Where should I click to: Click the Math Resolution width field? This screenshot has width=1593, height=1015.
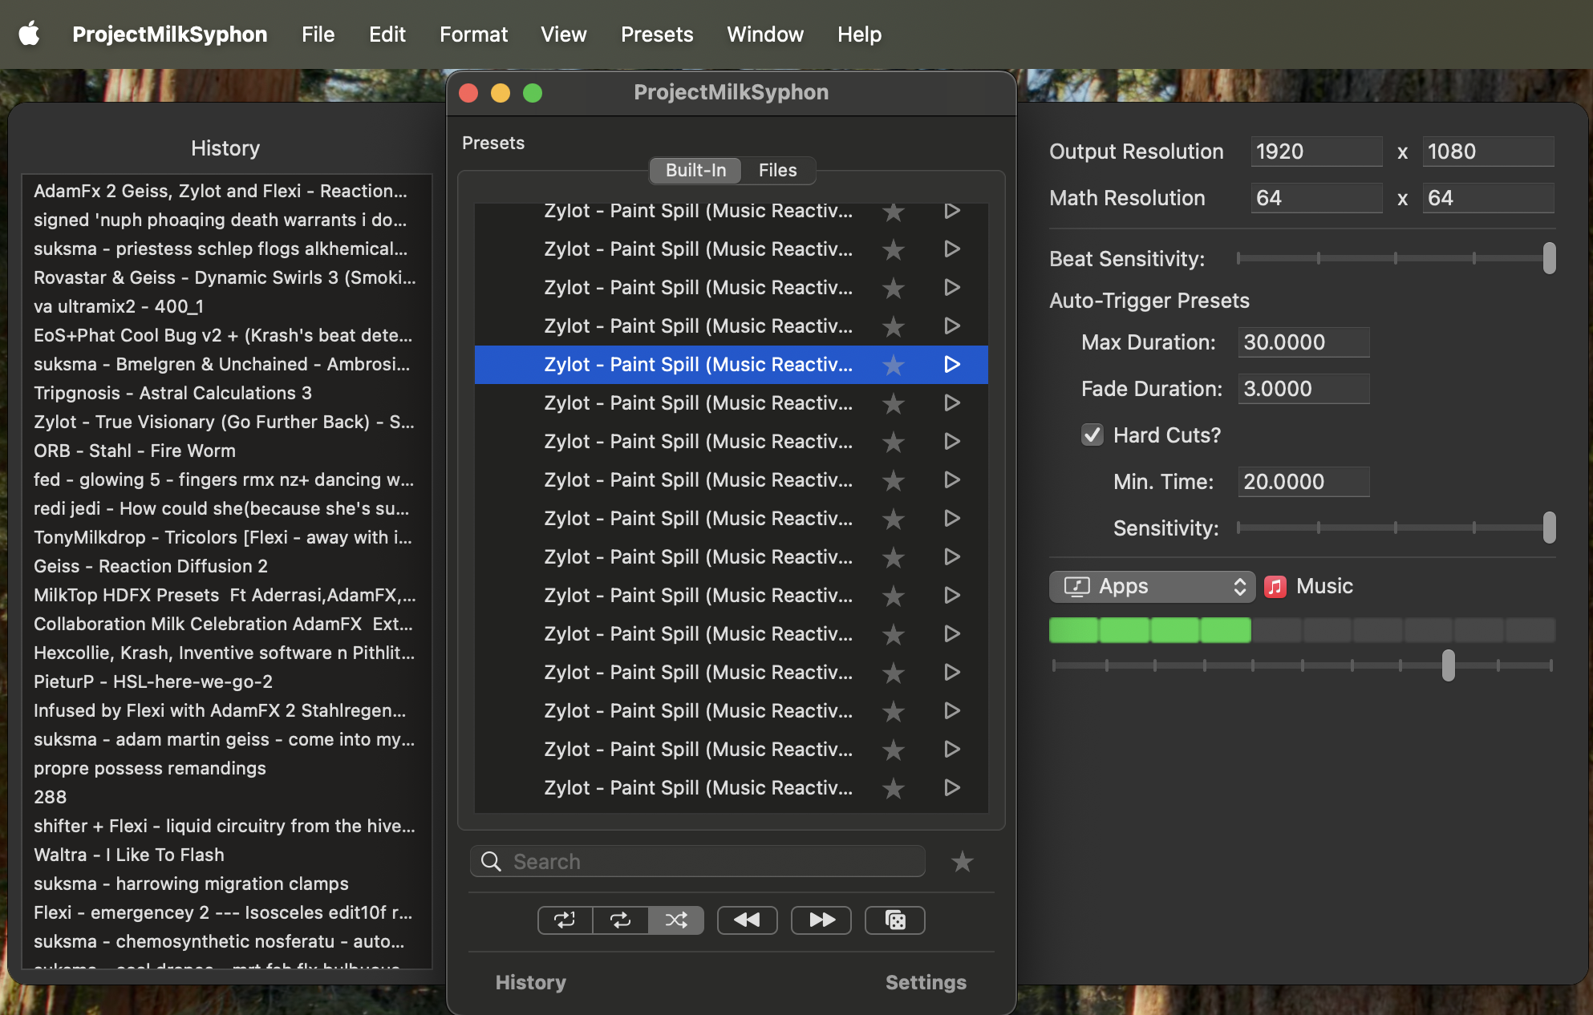pyautogui.click(x=1316, y=198)
